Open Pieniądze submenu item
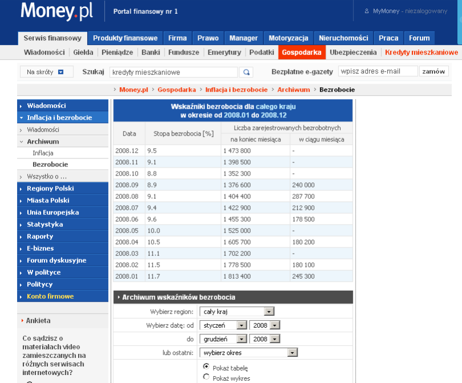The width and height of the screenshot is (462, 383). (117, 52)
